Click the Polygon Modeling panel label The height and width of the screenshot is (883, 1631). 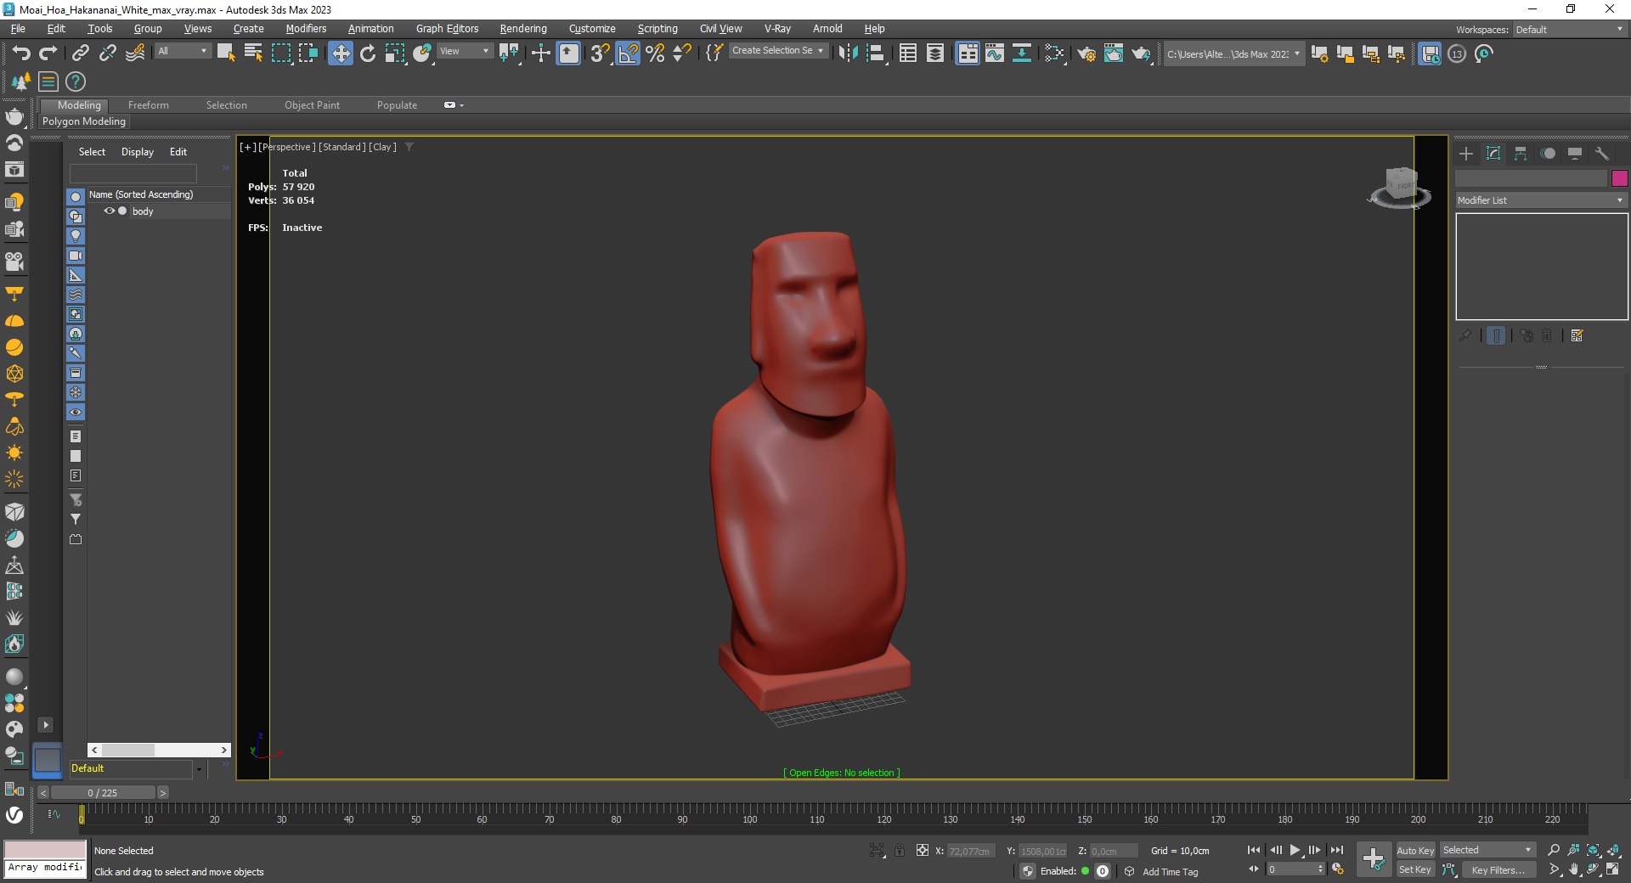coord(84,121)
